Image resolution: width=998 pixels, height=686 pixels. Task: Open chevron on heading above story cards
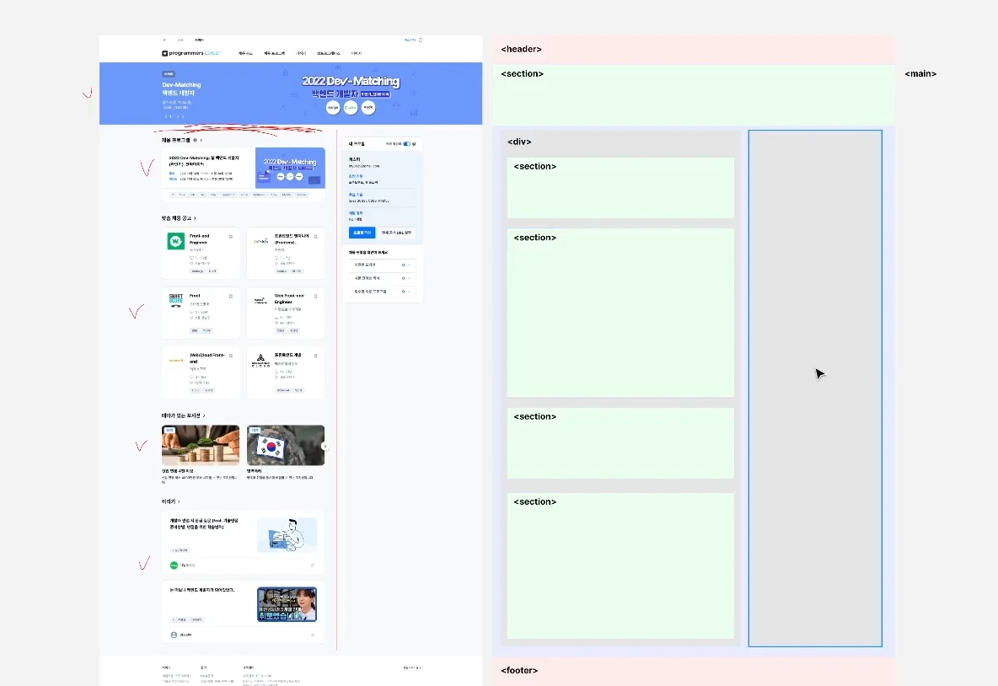pos(179,501)
